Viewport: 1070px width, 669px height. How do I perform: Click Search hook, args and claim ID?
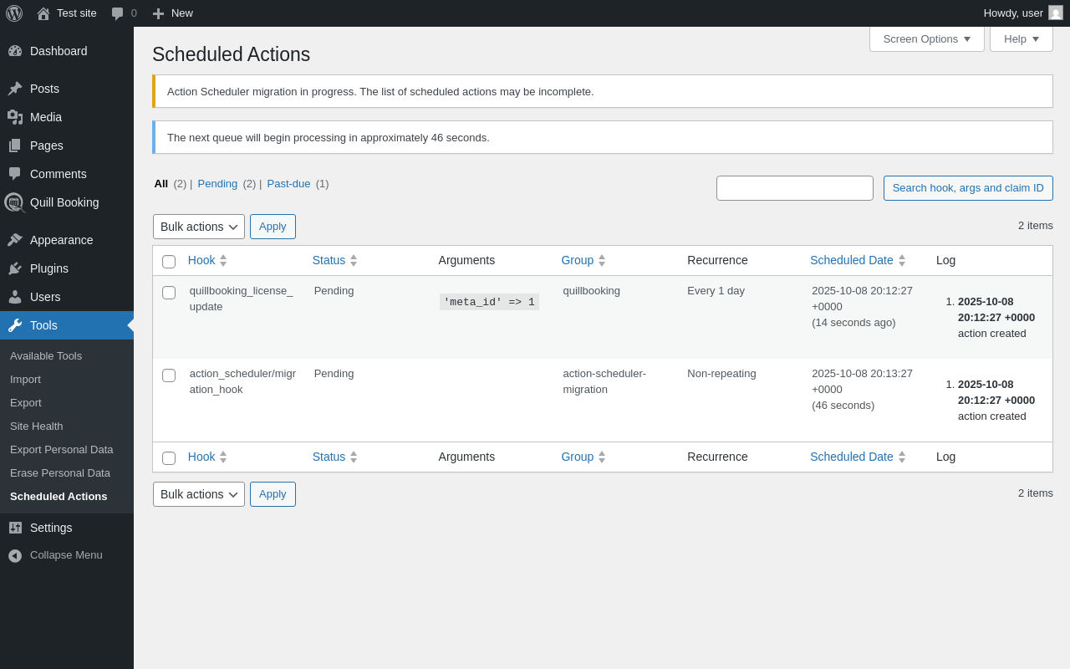(x=968, y=188)
